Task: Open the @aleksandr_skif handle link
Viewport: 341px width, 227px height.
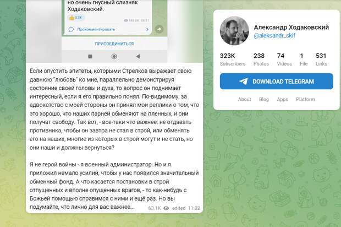Action: (x=274, y=36)
